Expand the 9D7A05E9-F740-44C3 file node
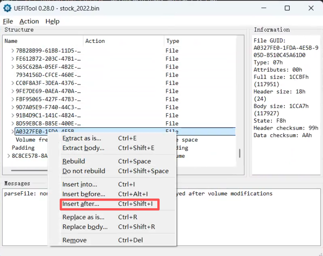The image size is (323, 256). click(x=13, y=107)
